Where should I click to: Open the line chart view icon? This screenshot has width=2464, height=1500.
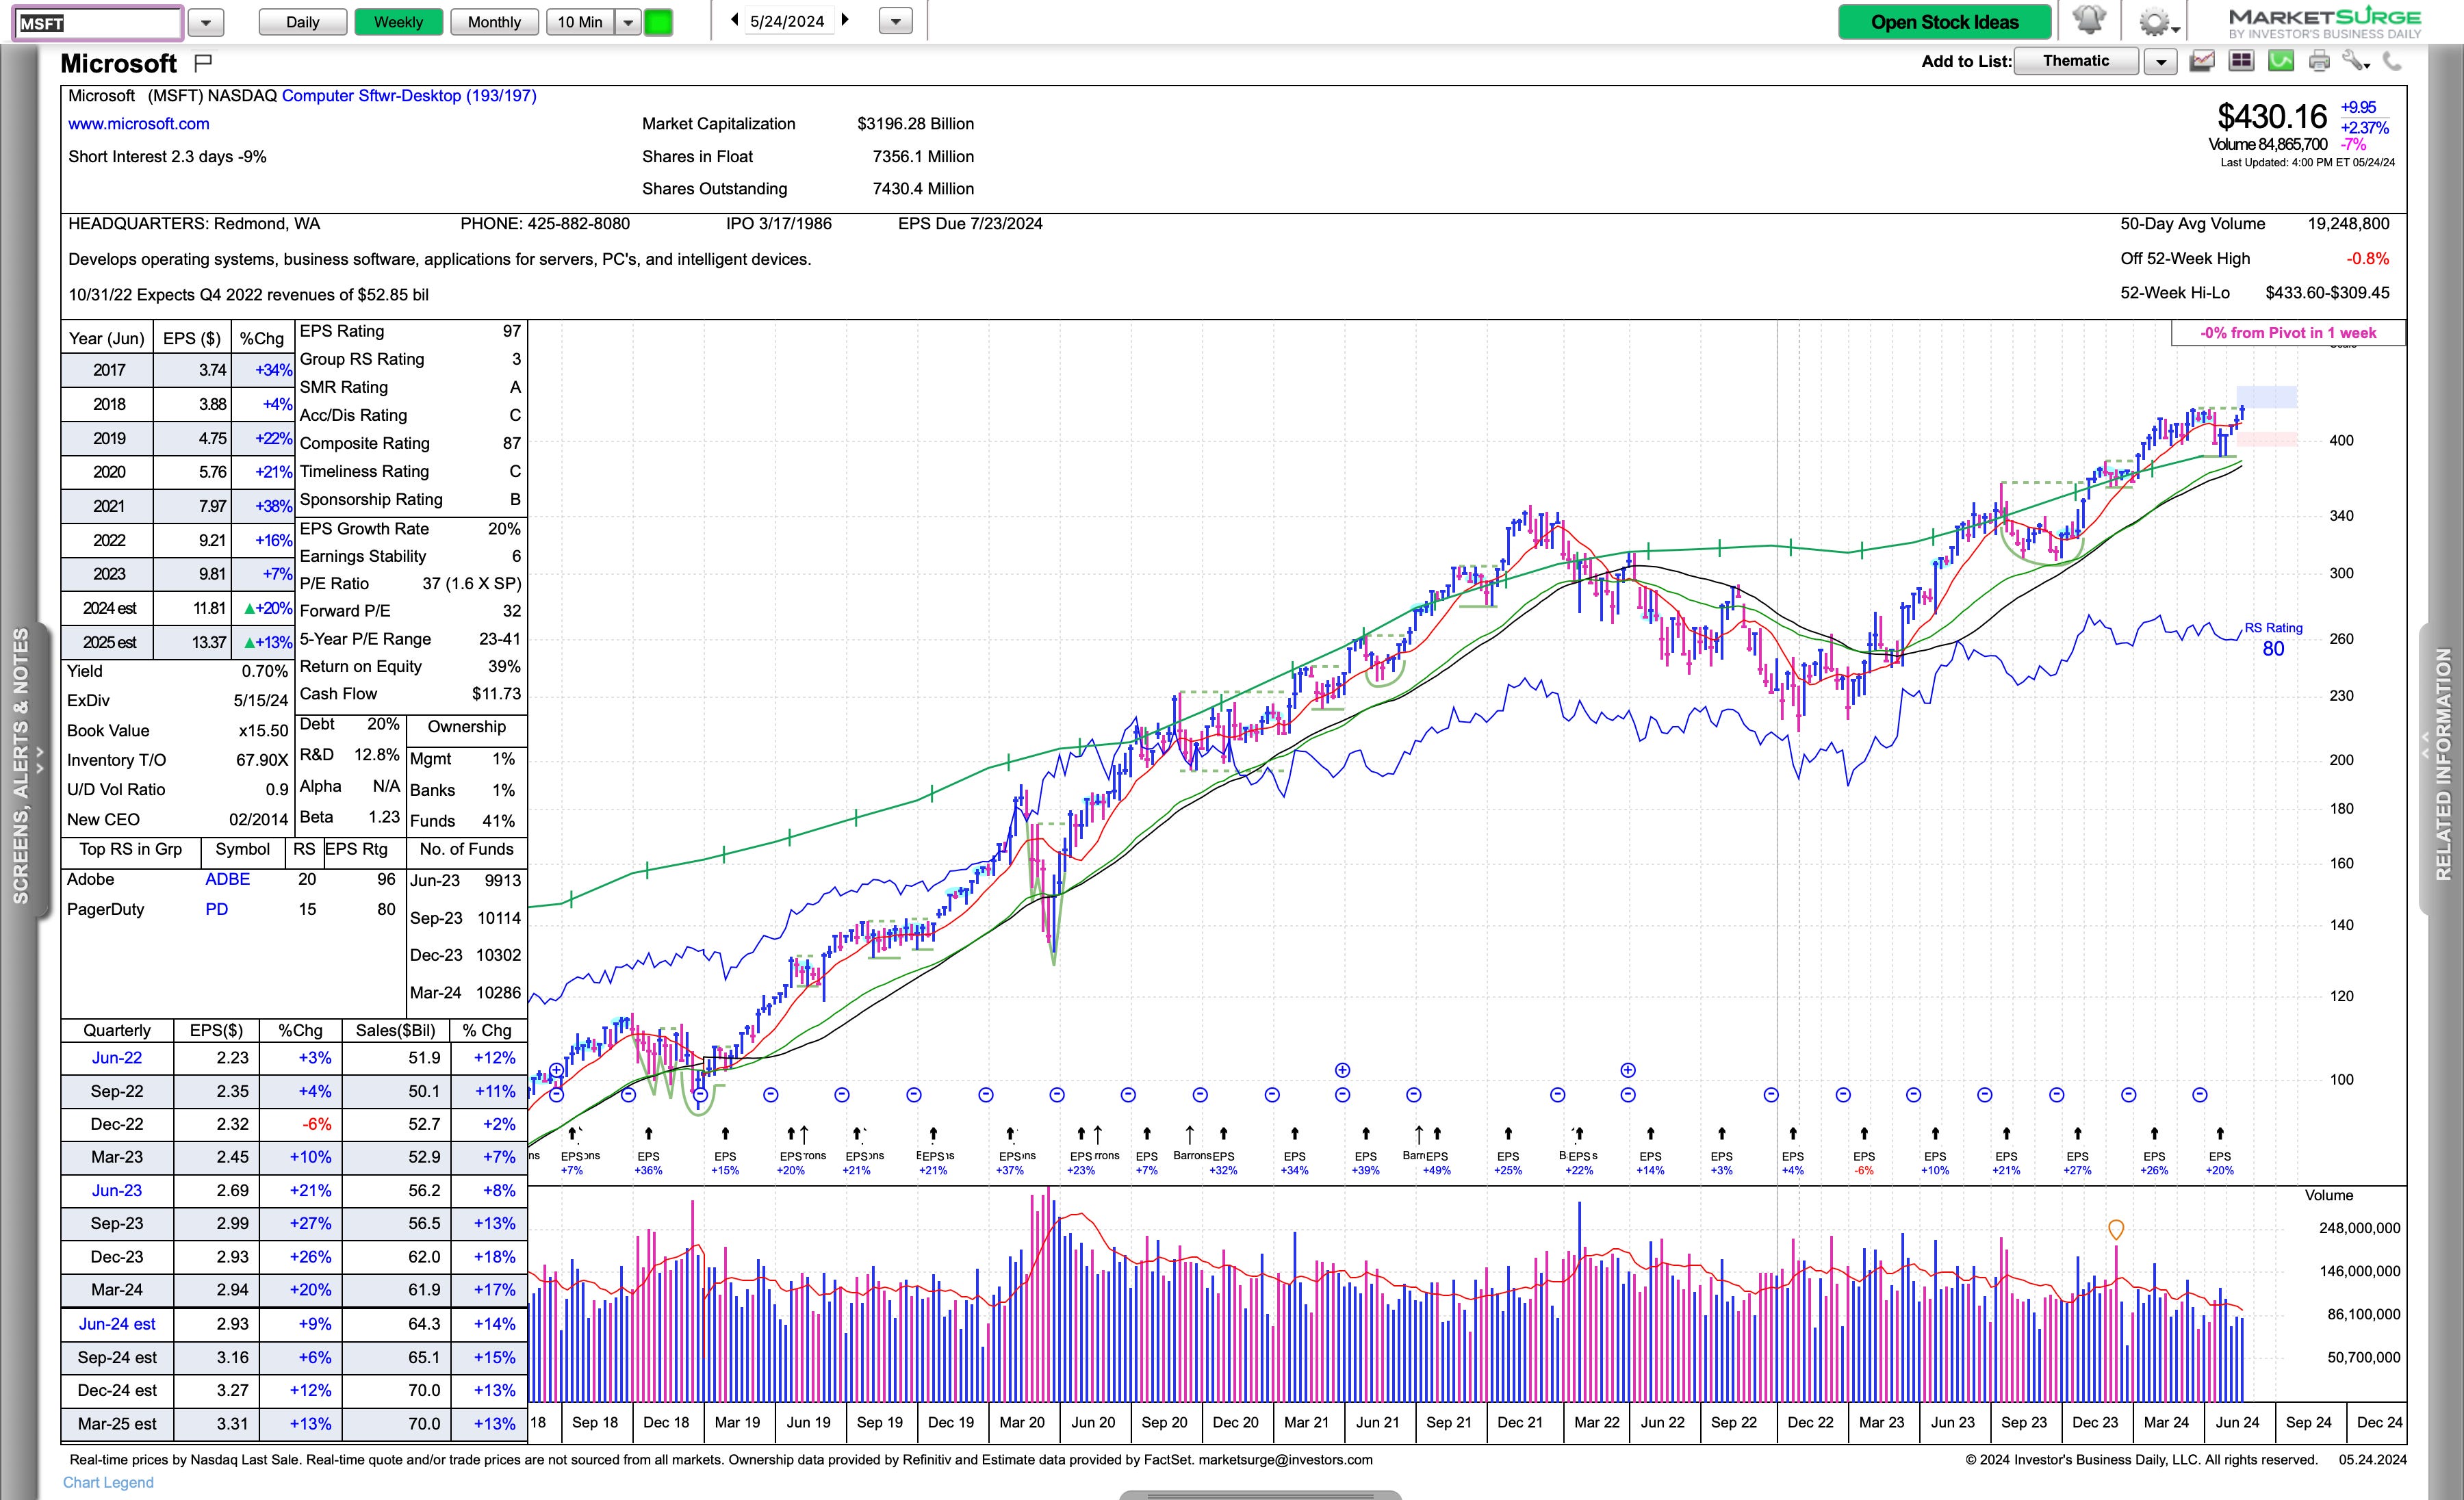pos(2202,62)
